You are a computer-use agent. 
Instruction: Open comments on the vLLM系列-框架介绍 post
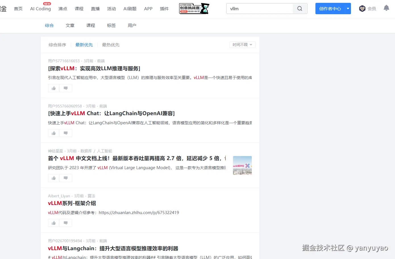coord(66,223)
